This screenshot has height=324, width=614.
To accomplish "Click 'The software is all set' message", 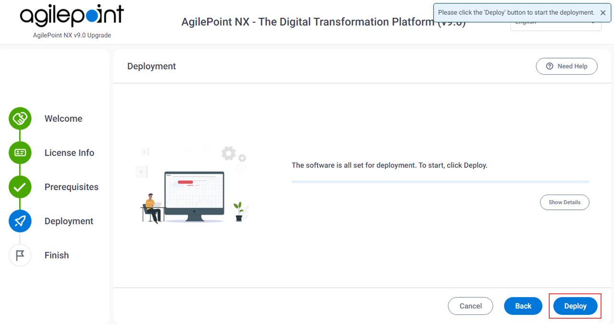I will coord(390,165).
